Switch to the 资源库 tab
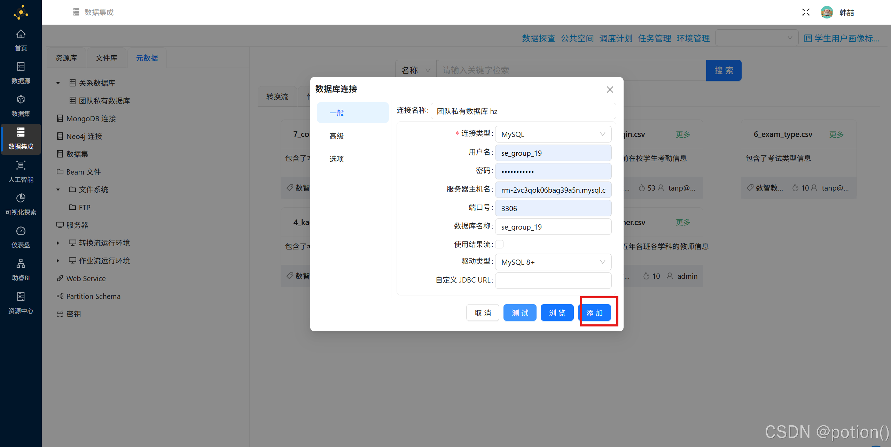The image size is (891, 447). pyautogui.click(x=66, y=58)
